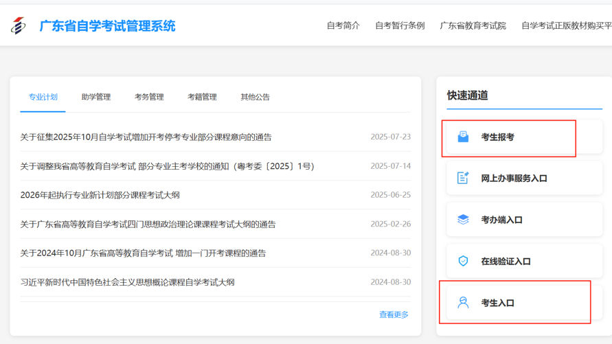Click the 网上办事服务入口 document-edit icon

pos(463,178)
